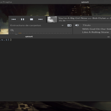Viewport: 111px width, 111px height.
Task: Skip to next track in Pragha
Action: point(41,19)
